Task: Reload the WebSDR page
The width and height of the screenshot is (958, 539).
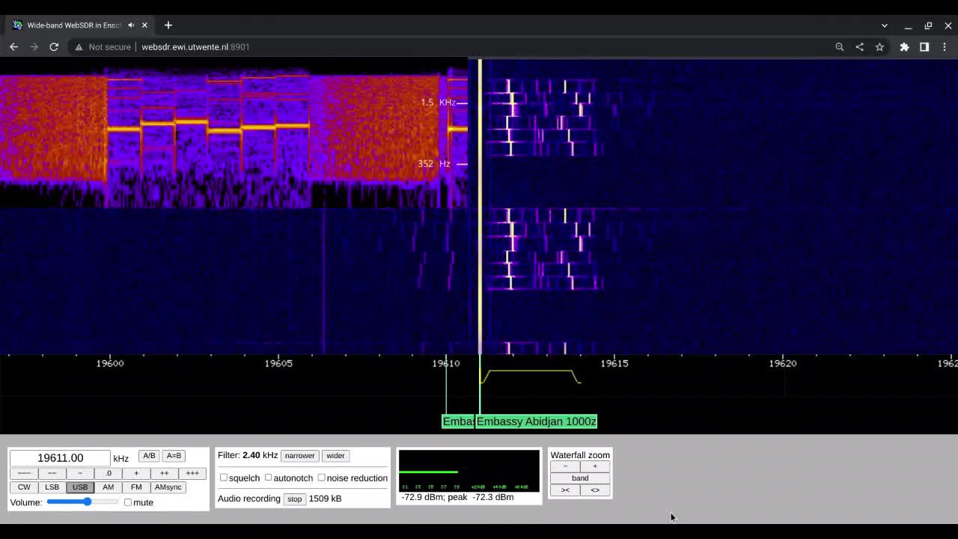Action: pos(54,46)
